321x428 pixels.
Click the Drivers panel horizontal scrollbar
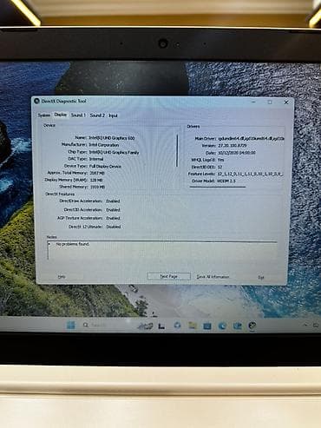[218, 187]
